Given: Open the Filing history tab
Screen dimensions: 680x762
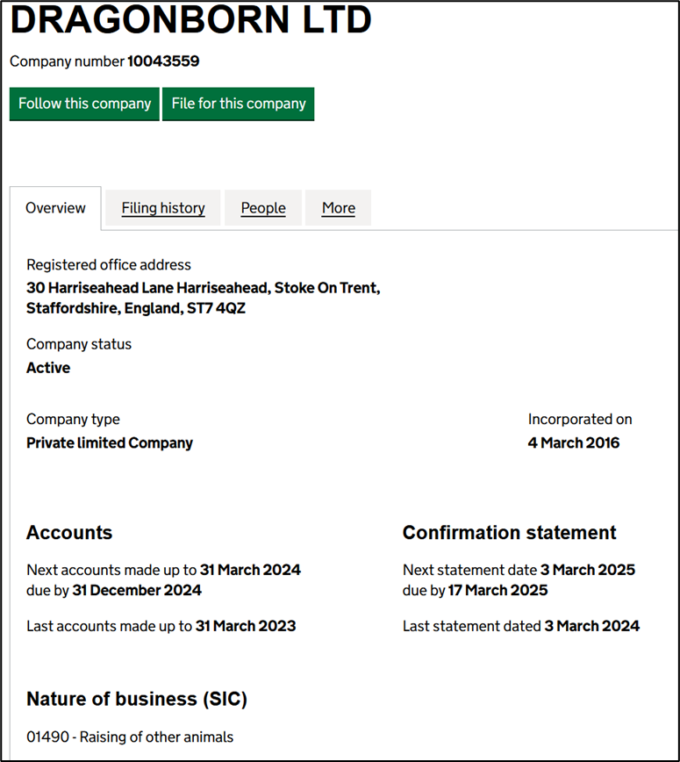Looking at the screenshot, I should [x=163, y=208].
